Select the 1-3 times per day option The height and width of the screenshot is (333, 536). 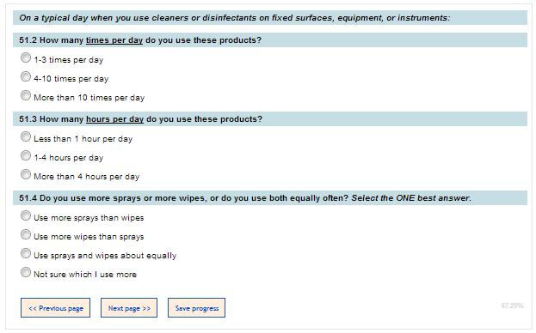click(x=26, y=58)
